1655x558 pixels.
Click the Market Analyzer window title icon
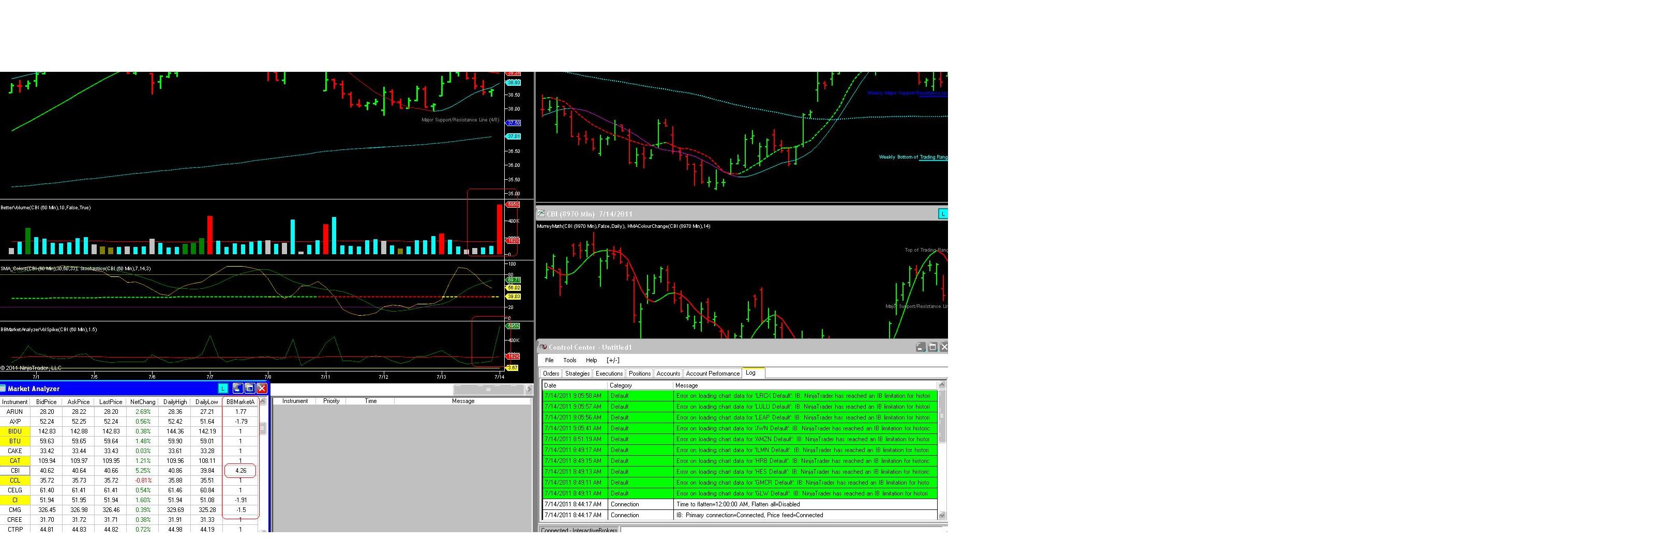coord(3,389)
